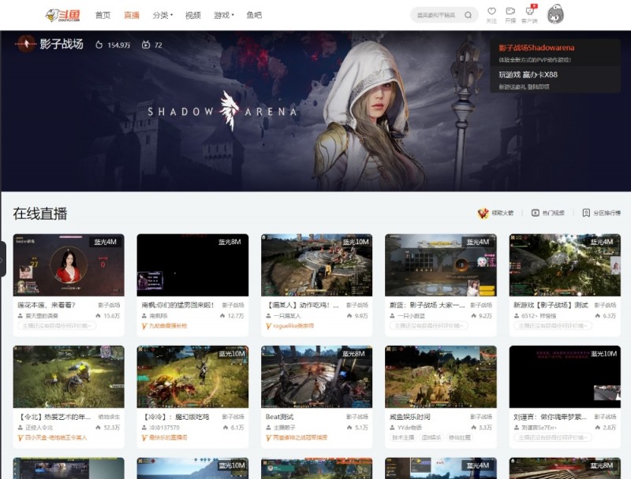
Task: Click the 绝地求生 category tag on 令北 card
Action: [109, 417]
